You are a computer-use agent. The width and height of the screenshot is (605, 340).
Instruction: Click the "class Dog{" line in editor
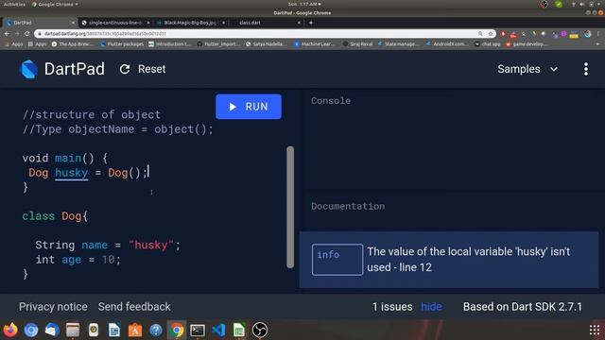pyautogui.click(x=55, y=216)
